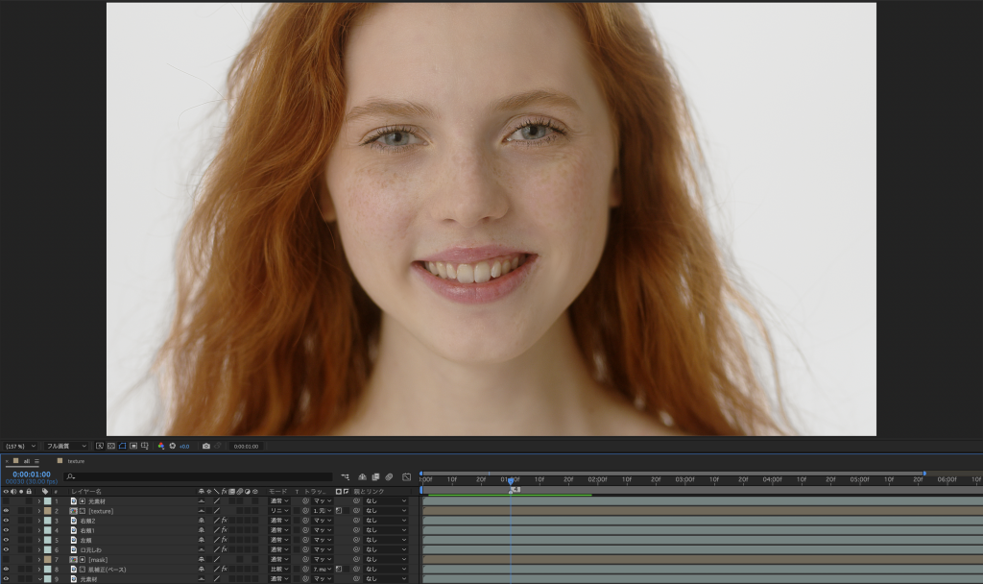Image resolution: width=983 pixels, height=584 pixels.
Task: Open the フル画質 resolution dropdown
Action: [x=67, y=446]
